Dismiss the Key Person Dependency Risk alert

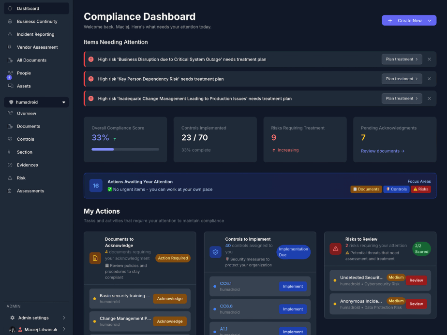click(429, 79)
